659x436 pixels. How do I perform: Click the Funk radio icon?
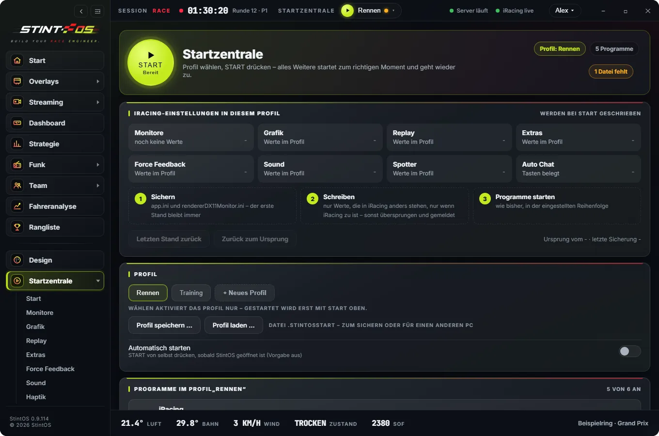point(17,165)
